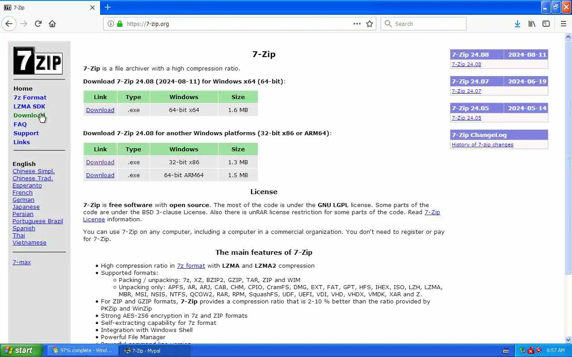Open a new tab with plus icon

click(x=108, y=7)
